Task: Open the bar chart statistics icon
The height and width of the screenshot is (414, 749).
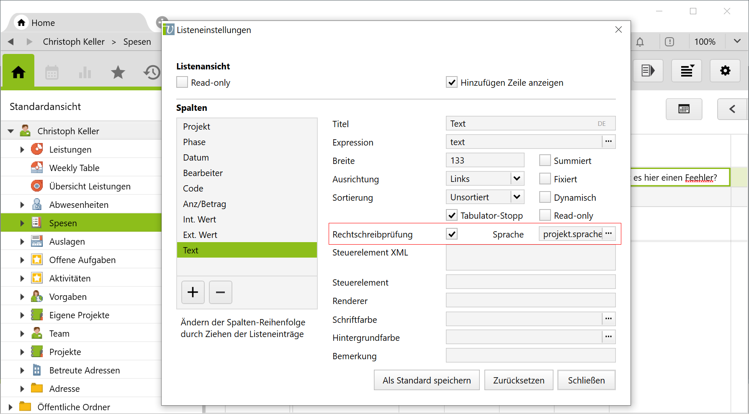Action: (x=85, y=72)
